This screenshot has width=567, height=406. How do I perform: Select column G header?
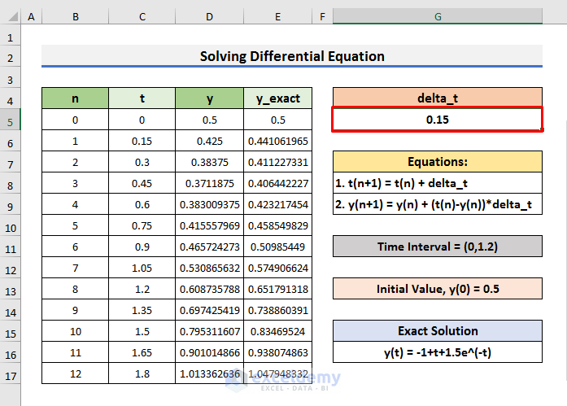(438, 16)
